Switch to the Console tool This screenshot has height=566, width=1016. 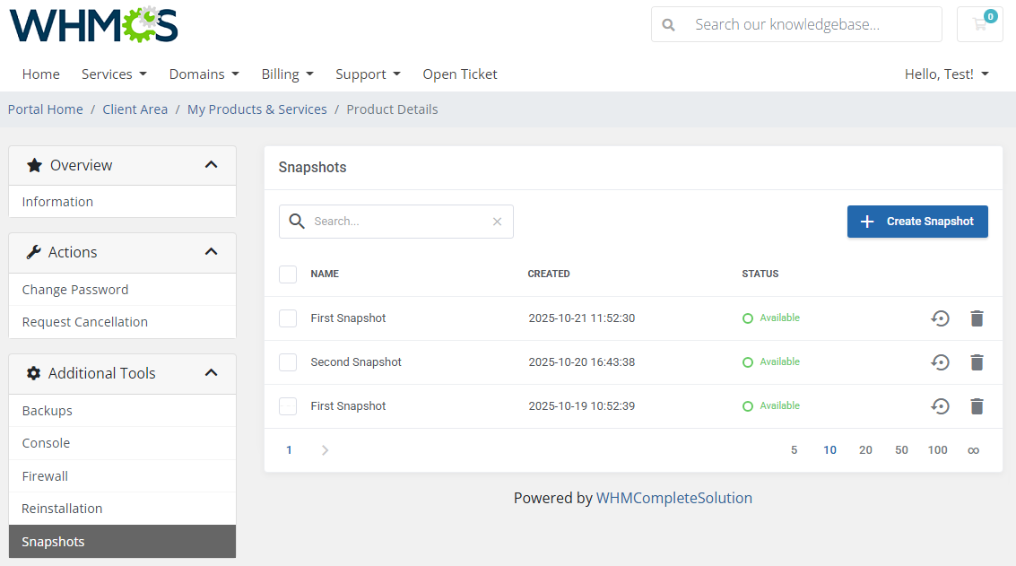[x=46, y=442]
